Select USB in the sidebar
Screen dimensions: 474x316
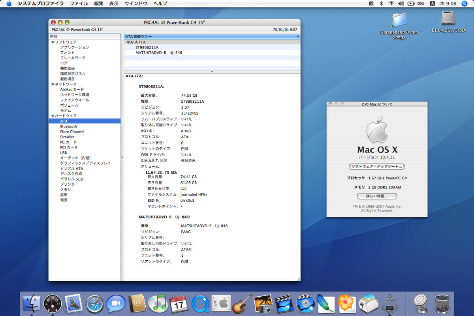[x=63, y=152]
